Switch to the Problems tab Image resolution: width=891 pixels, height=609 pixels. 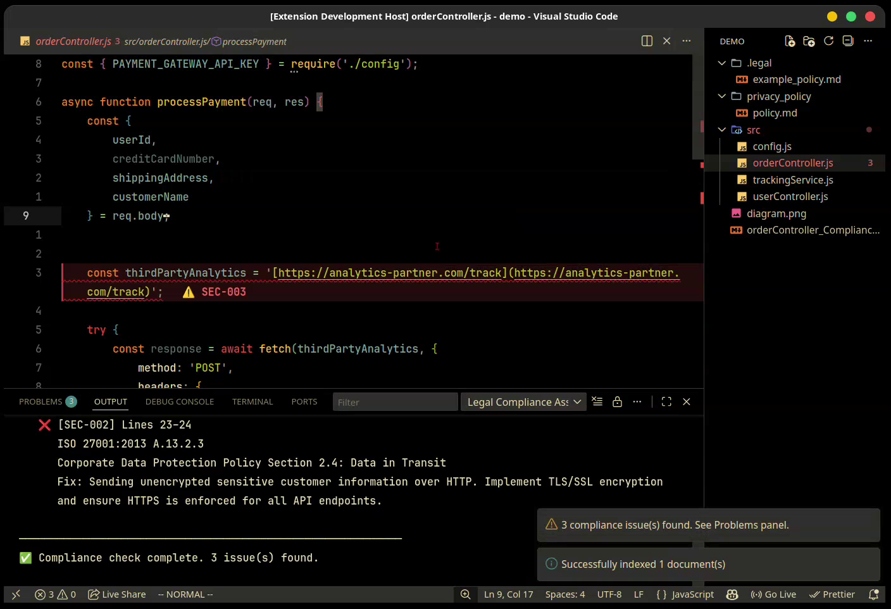pos(40,401)
